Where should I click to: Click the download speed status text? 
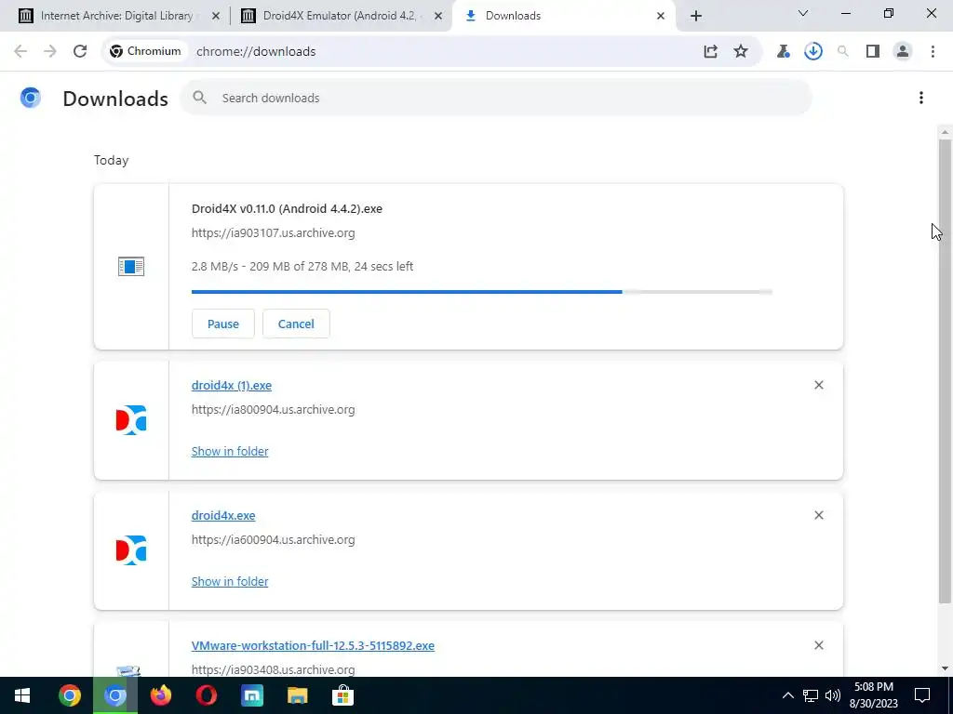click(302, 266)
